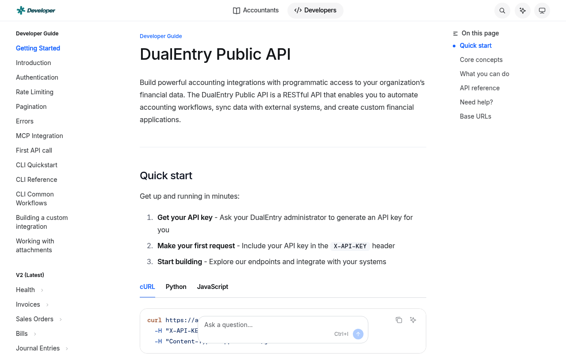The image size is (566, 354).
Task: Open the First API call page
Action: click(34, 150)
